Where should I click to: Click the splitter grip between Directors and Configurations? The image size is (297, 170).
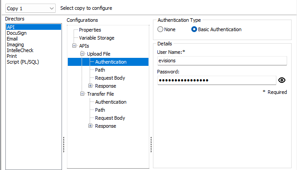(64, 145)
